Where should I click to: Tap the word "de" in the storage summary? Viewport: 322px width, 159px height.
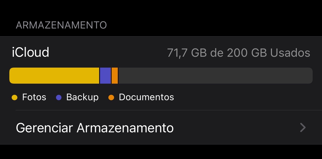click(217, 53)
